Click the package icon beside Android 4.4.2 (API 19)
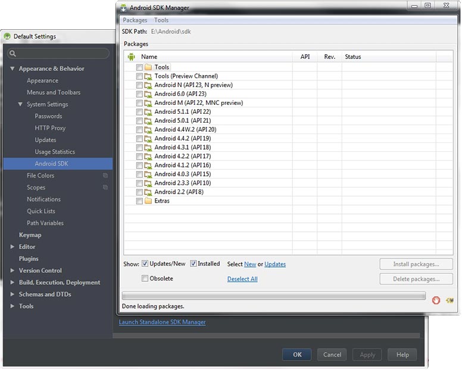462x370 pixels. tap(148, 139)
